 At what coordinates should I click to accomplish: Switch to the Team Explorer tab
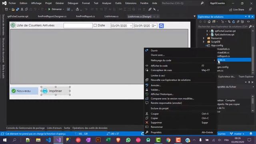(246, 76)
